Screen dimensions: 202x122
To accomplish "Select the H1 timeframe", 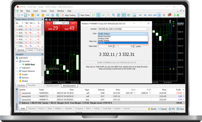I will tap(160, 15).
